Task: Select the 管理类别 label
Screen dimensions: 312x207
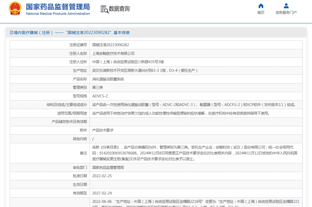Action: click(x=80, y=88)
